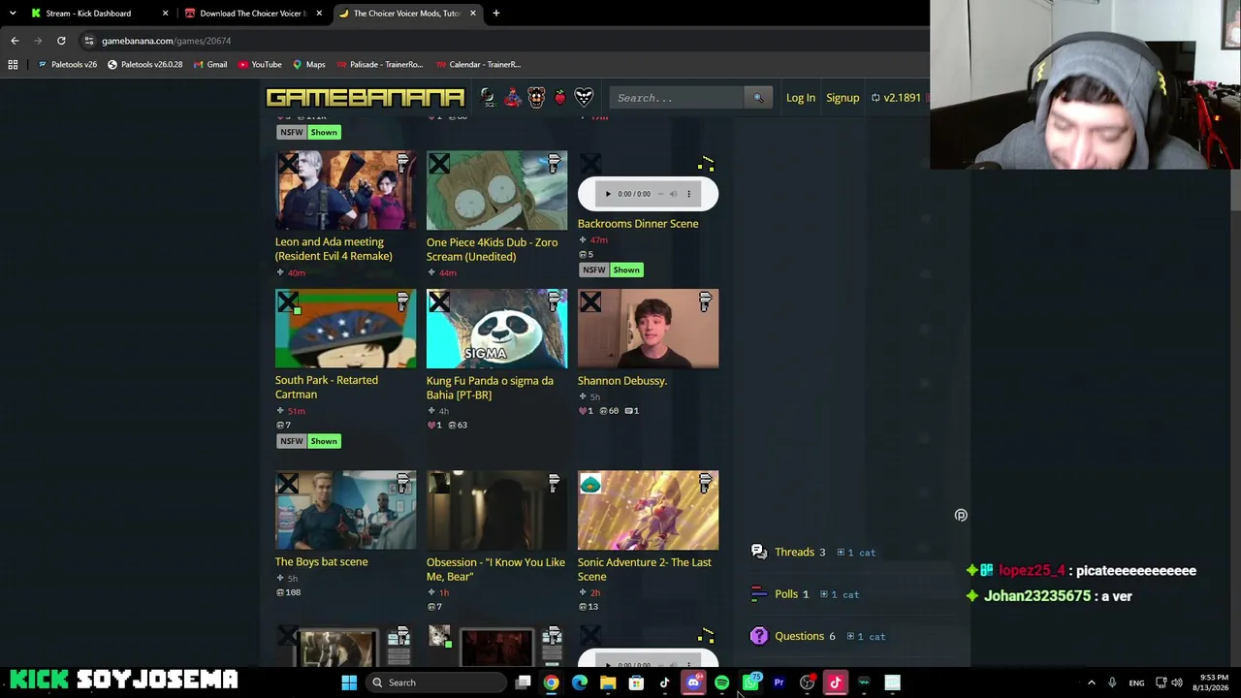1241x698 pixels.
Task: Open the SC2 game icon in header
Action: 488,97
